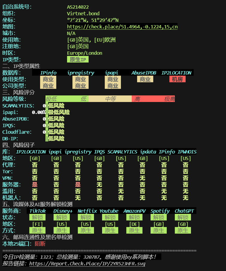Click the 商业 usage badge under AbuseIPDB
The height and width of the screenshot is (271, 226).
click(145, 79)
